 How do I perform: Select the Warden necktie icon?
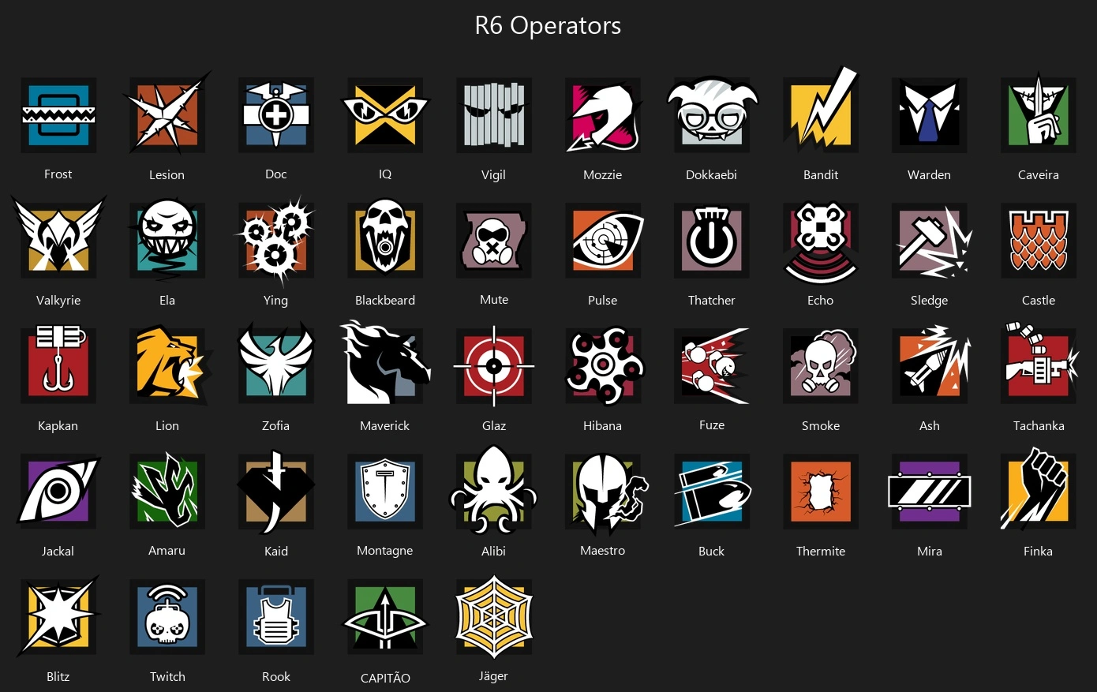(930, 115)
